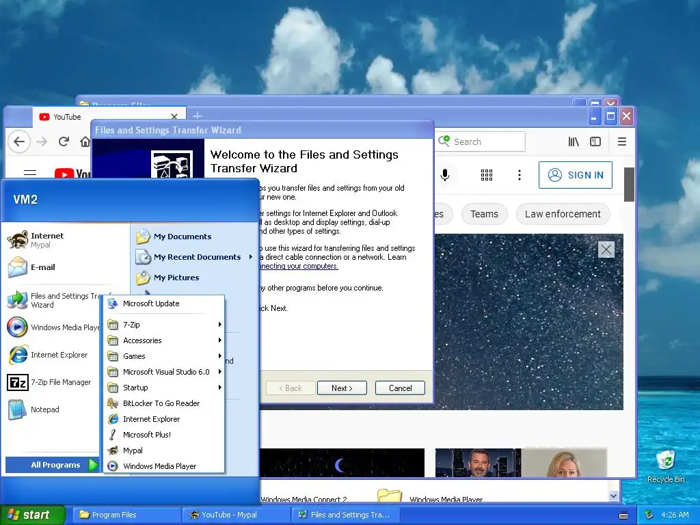Close the YouTube tab
The image size is (700, 525).
click(174, 116)
